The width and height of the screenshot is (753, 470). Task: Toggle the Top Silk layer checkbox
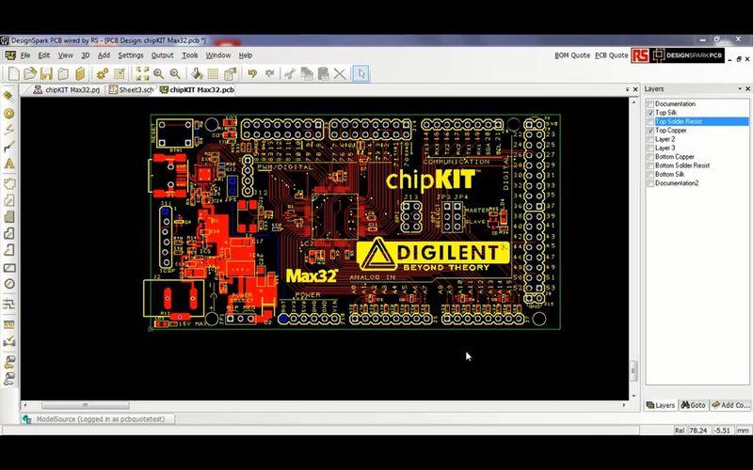650,113
